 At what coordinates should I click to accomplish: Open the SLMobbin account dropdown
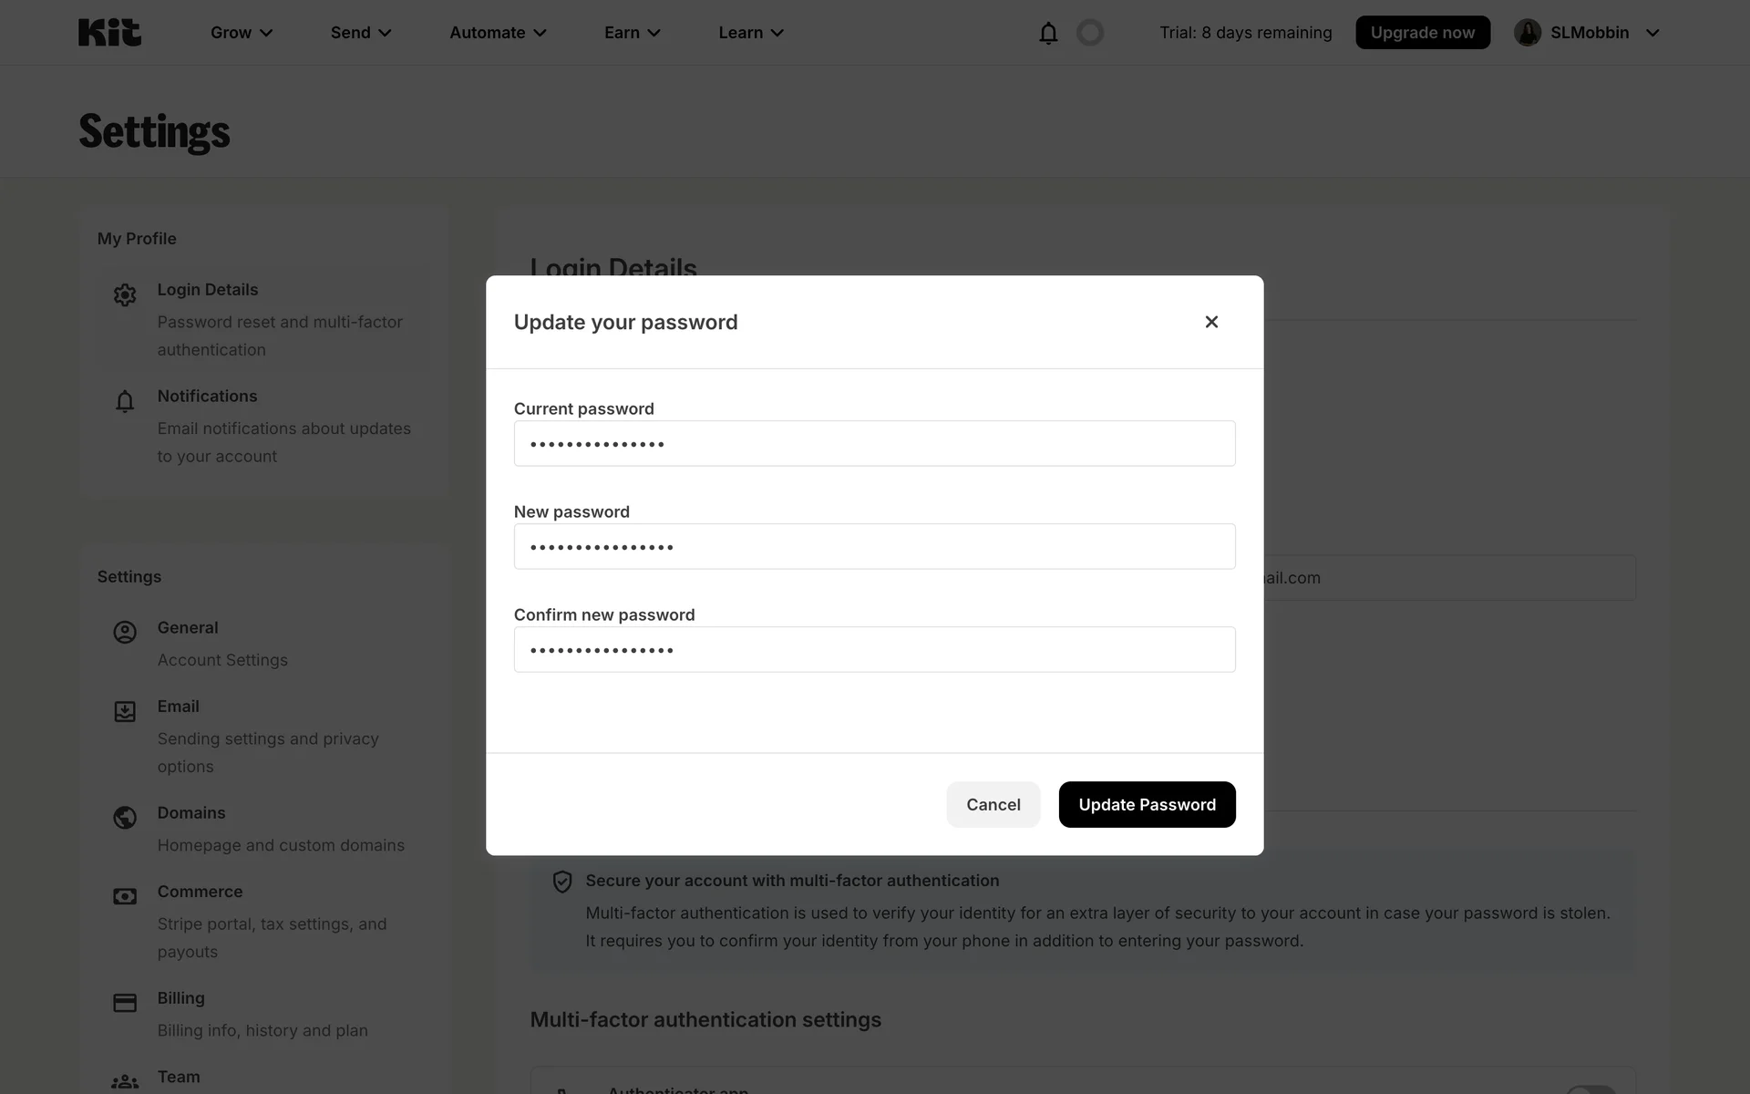click(x=1588, y=33)
